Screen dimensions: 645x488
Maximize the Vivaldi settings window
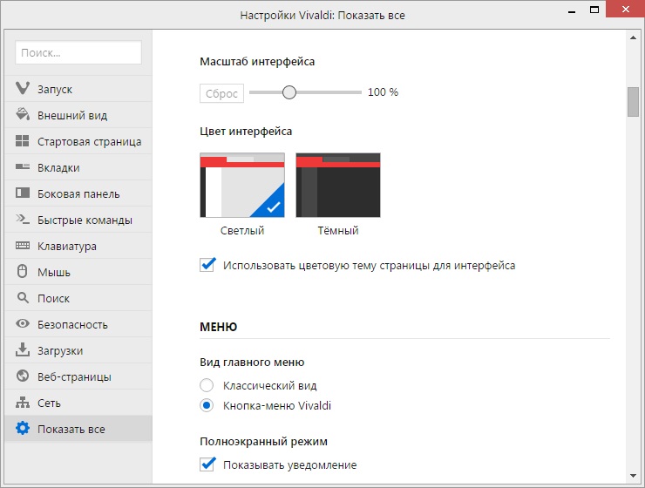[x=594, y=10]
